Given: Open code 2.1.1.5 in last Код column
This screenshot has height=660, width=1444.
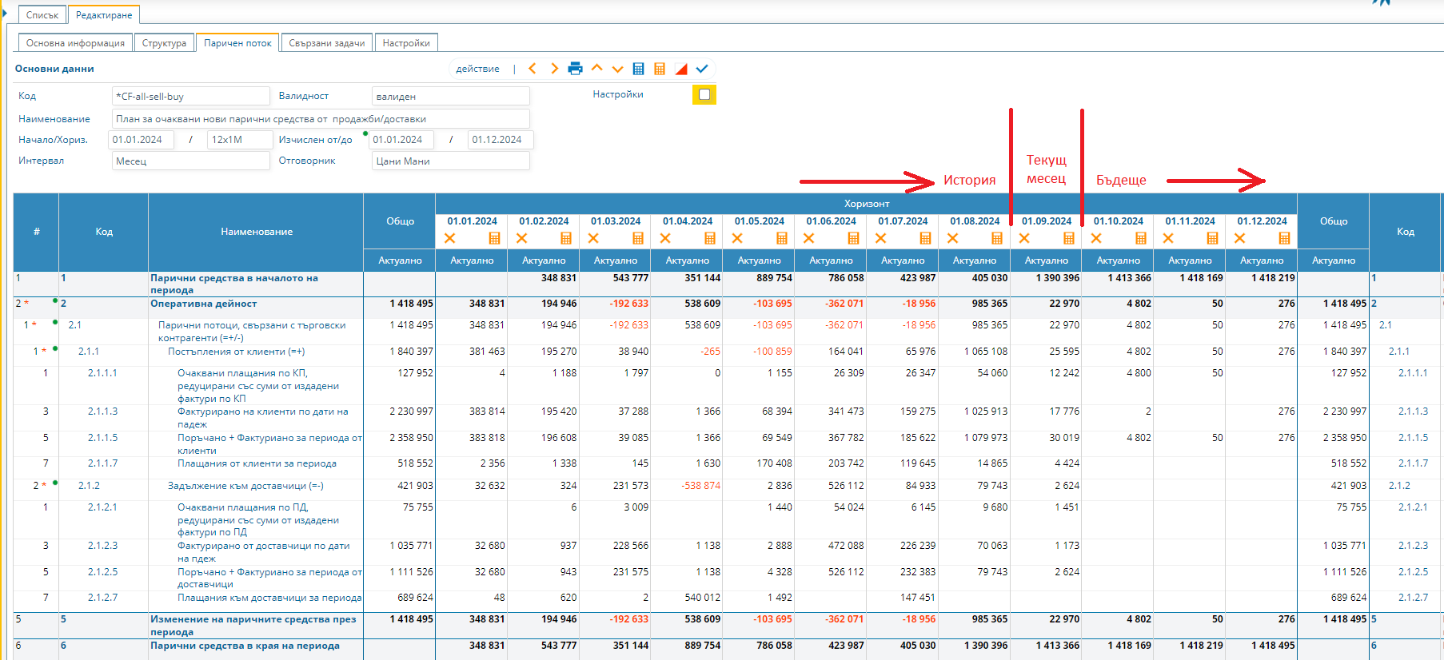Looking at the screenshot, I should (1413, 438).
